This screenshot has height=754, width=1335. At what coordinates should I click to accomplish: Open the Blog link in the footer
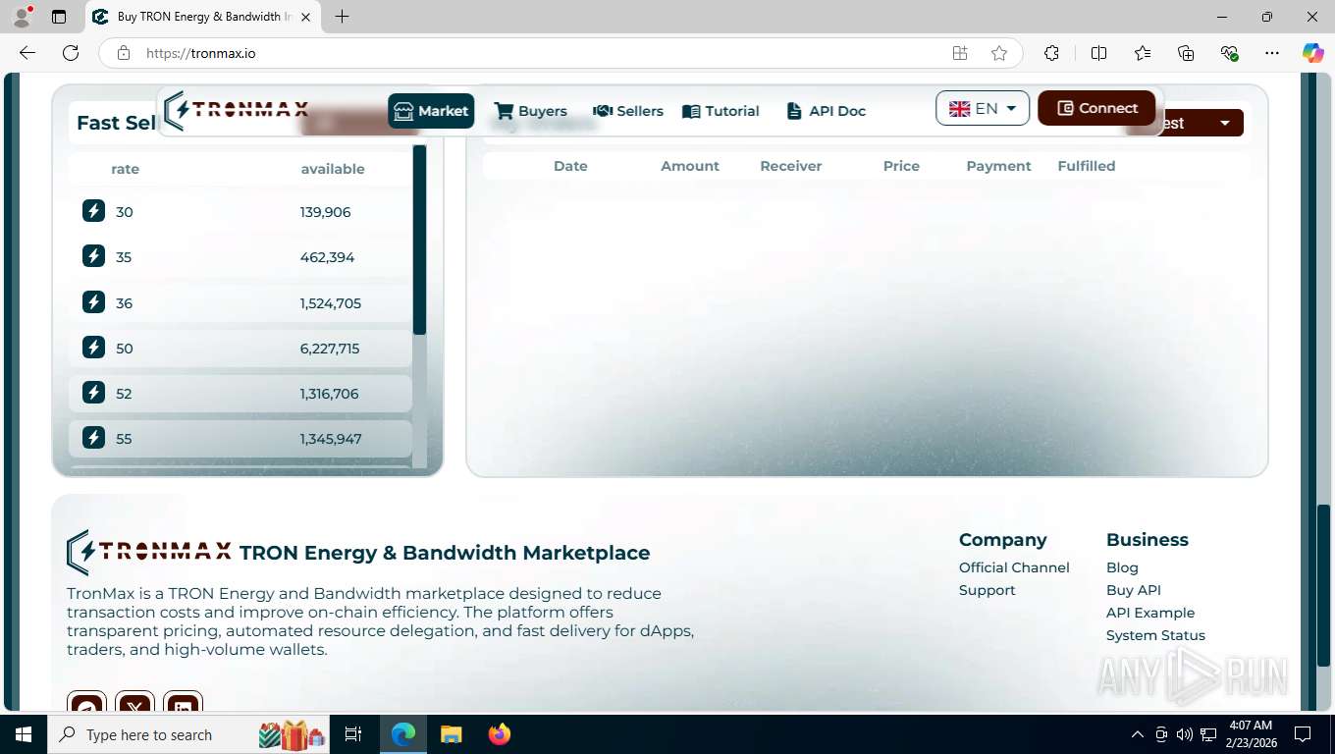(1122, 567)
